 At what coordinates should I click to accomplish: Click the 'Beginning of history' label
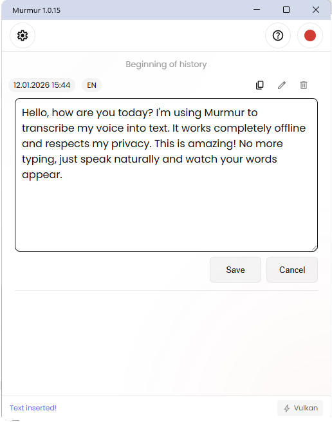[166, 65]
